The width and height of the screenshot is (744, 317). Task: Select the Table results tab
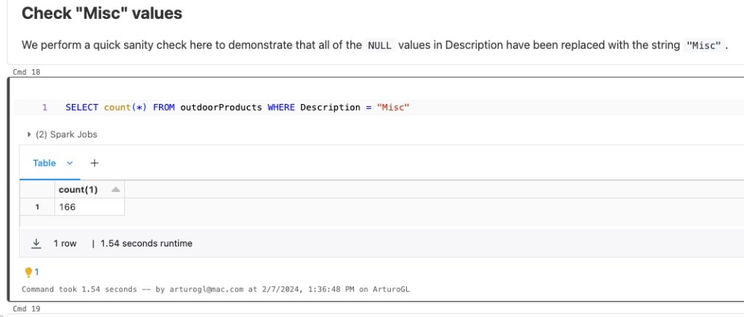[x=44, y=164]
